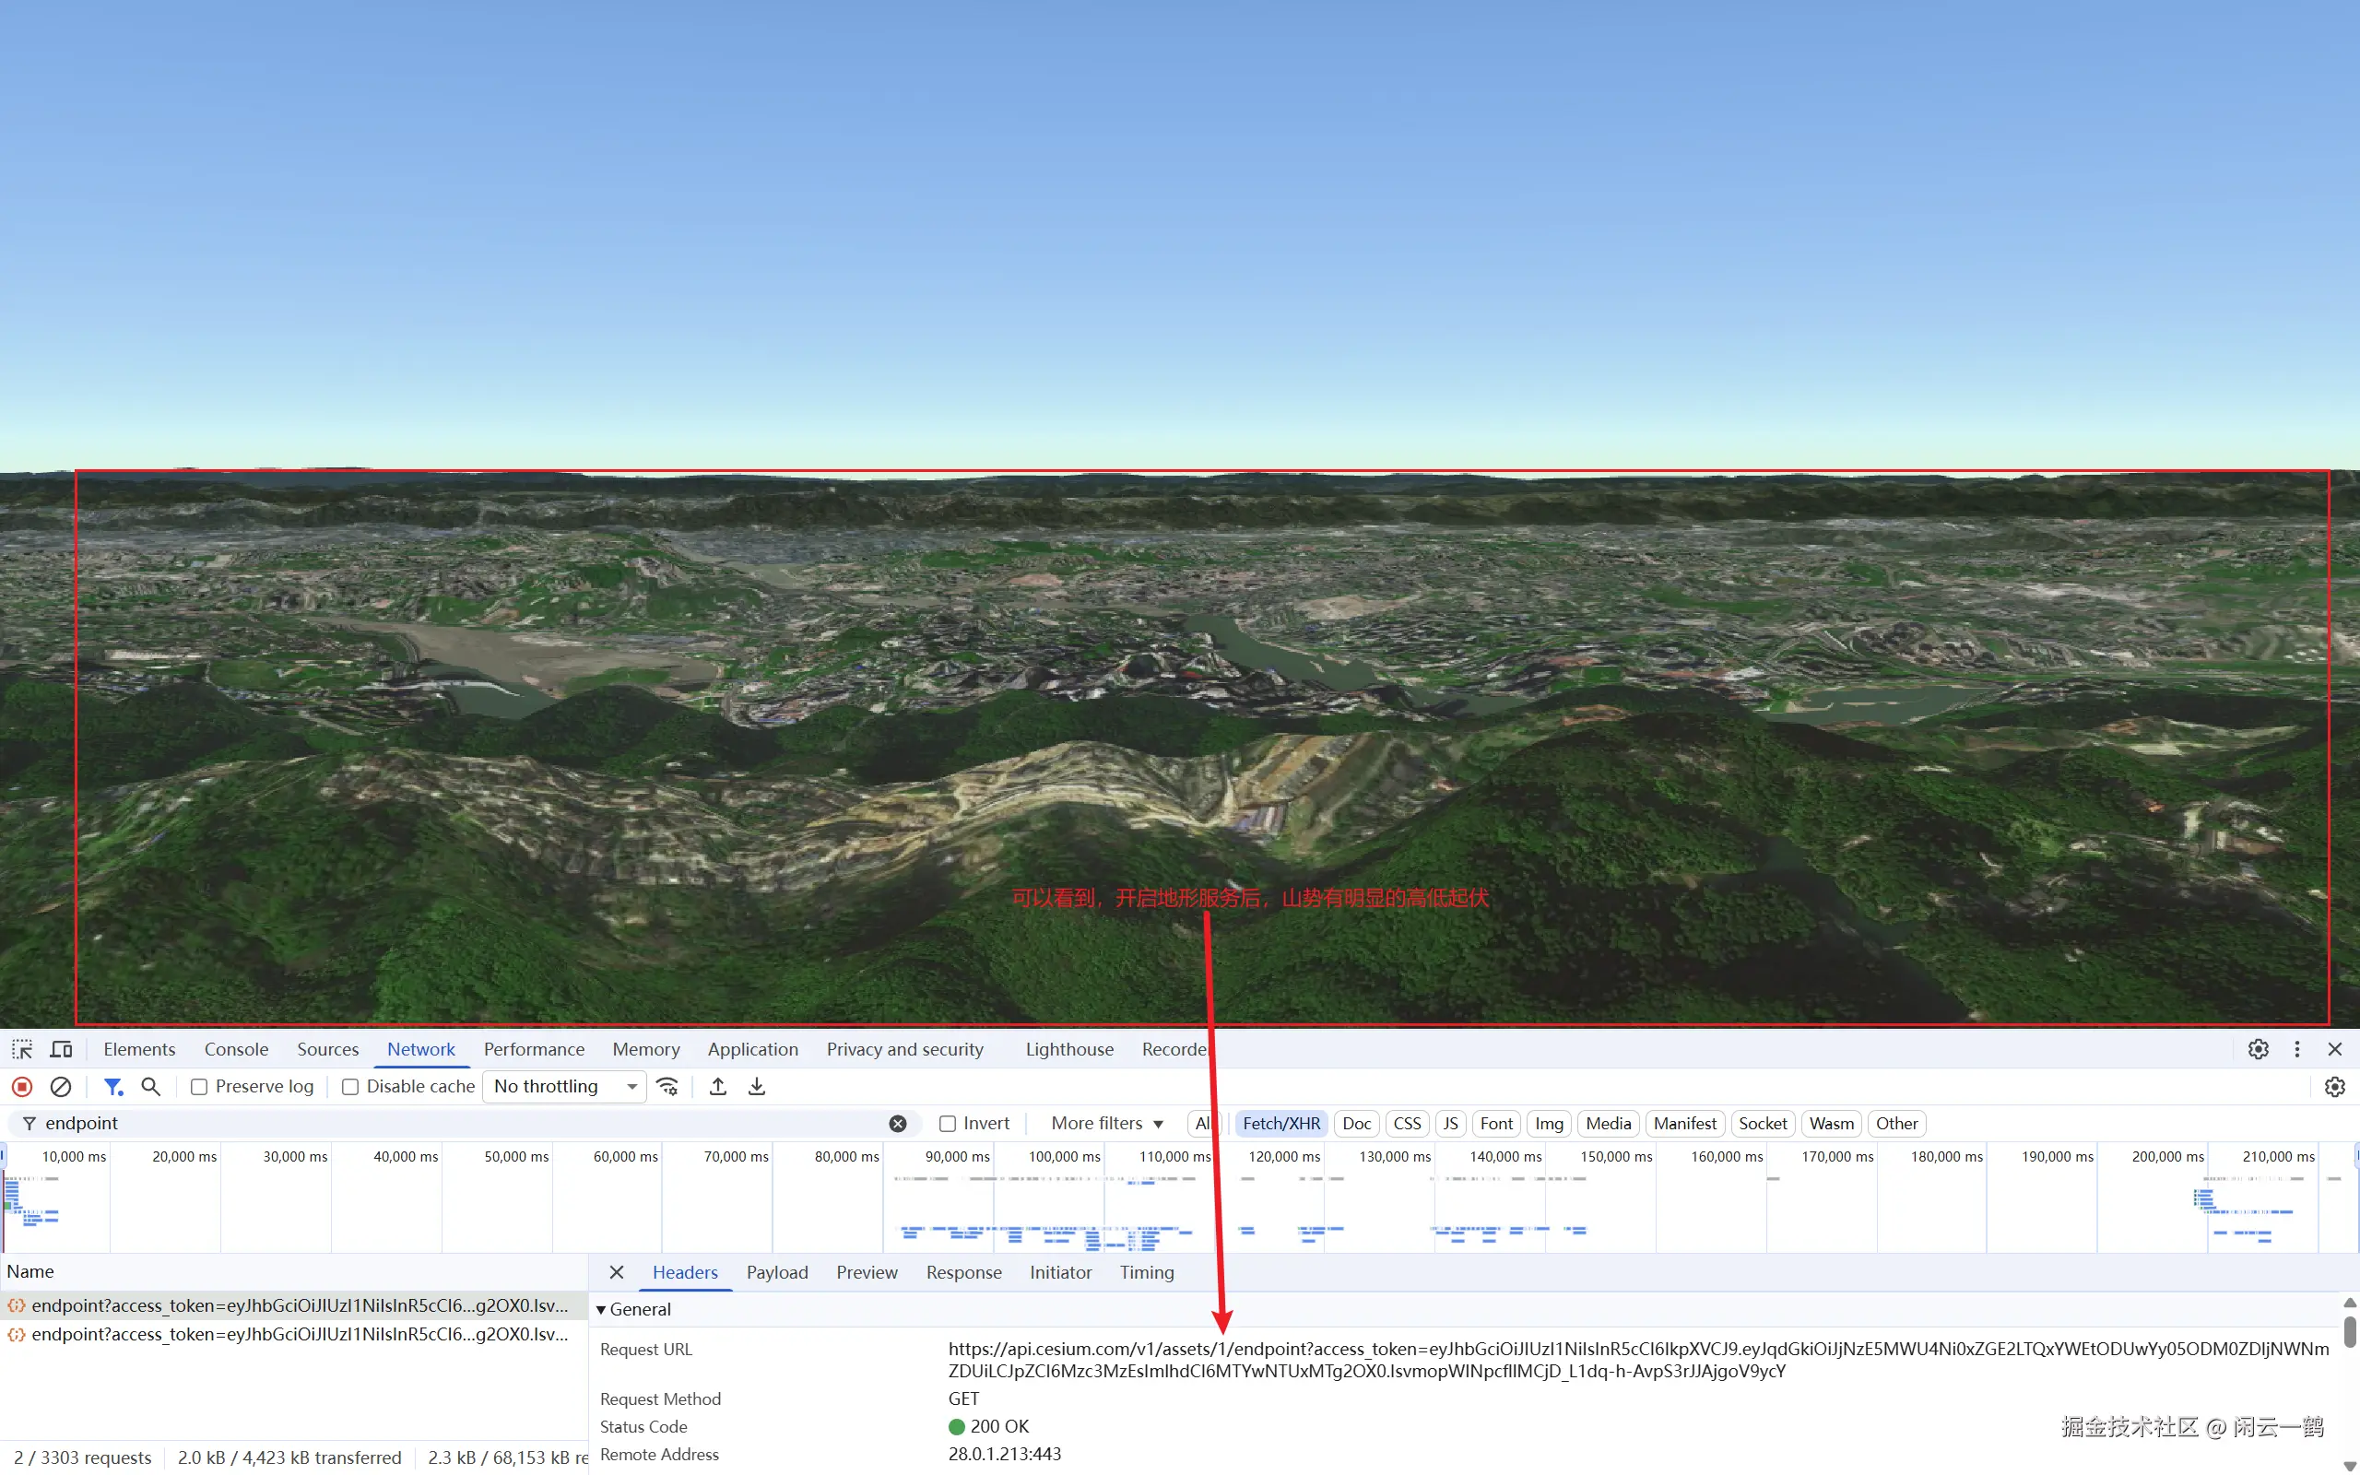Image resolution: width=2360 pixels, height=1475 pixels.
Task: Click the import HAR upload icon
Action: click(718, 1086)
